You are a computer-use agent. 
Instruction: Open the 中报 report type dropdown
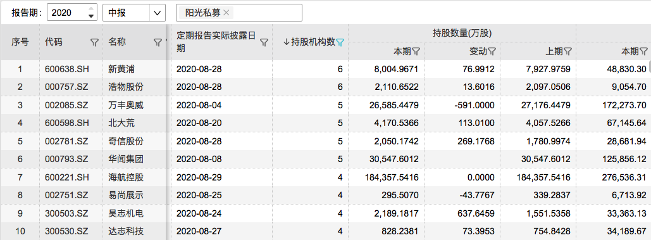[x=157, y=13]
